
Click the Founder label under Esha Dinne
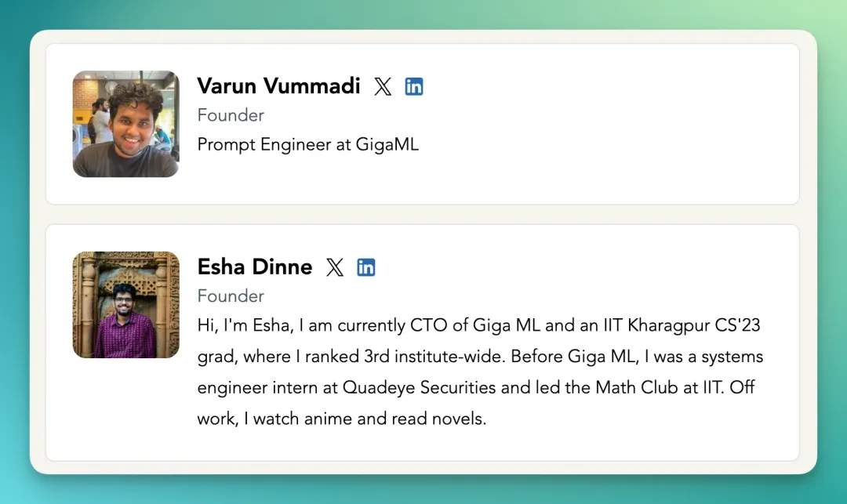231,296
